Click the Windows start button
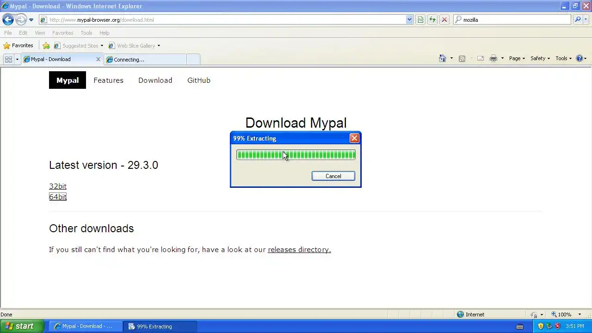This screenshot has height=333, width=592. point(22,326)
